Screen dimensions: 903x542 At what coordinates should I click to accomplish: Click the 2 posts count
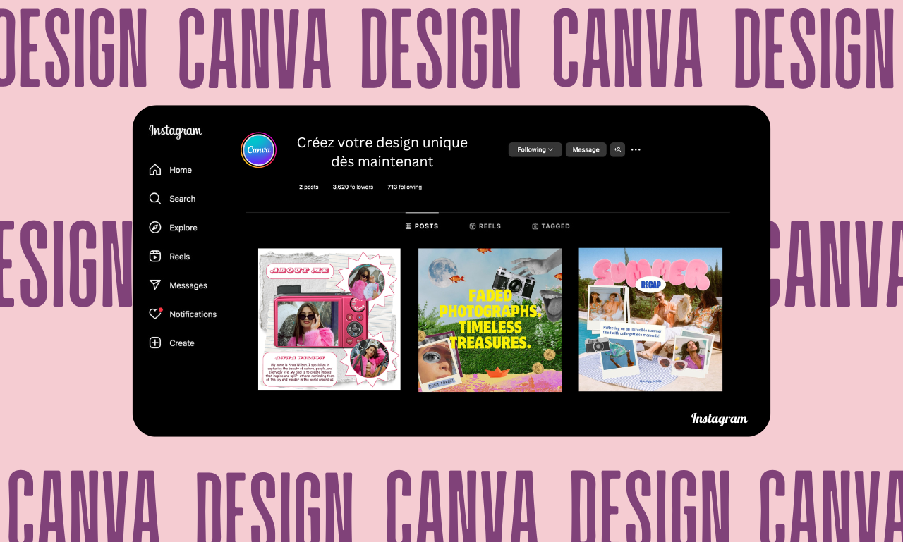(x=308, y=187)
